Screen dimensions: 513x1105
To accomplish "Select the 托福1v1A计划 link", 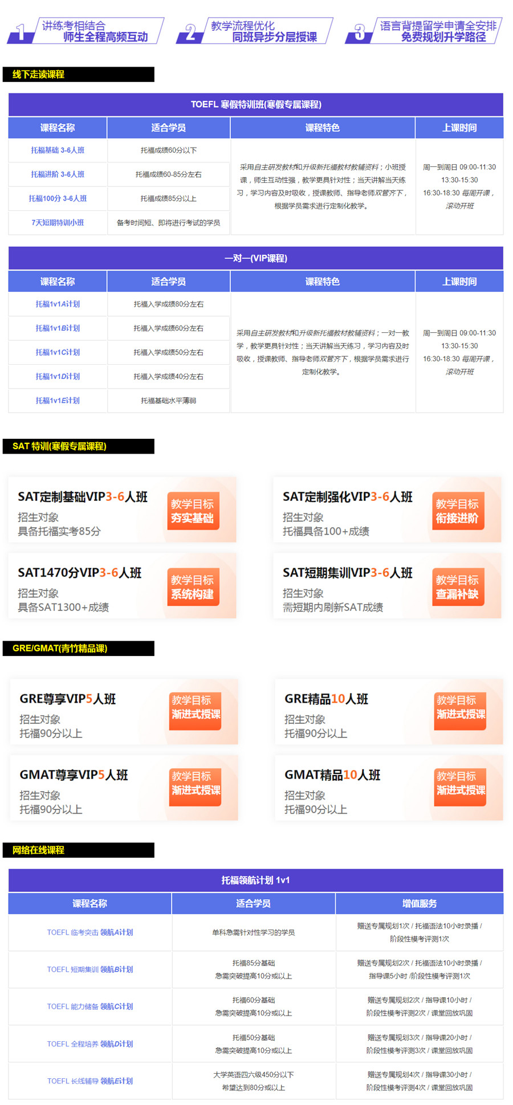I will pos(58,304).
